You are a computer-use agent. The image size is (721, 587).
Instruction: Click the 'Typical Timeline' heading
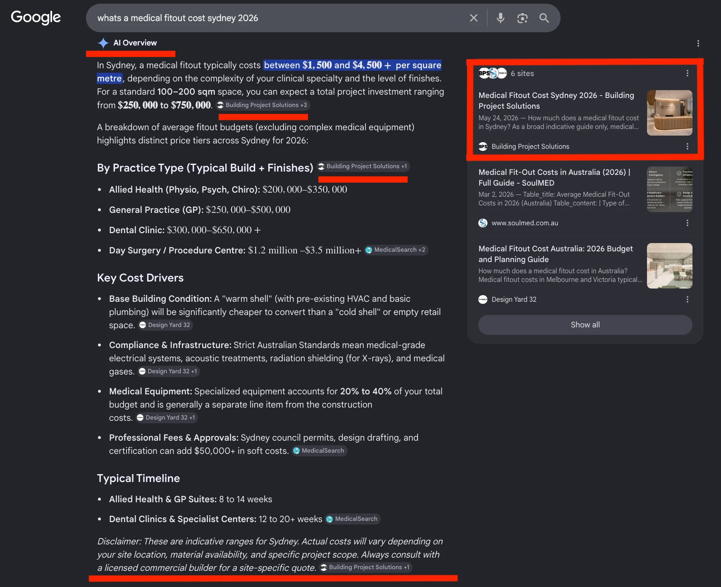tap(138, 478)
